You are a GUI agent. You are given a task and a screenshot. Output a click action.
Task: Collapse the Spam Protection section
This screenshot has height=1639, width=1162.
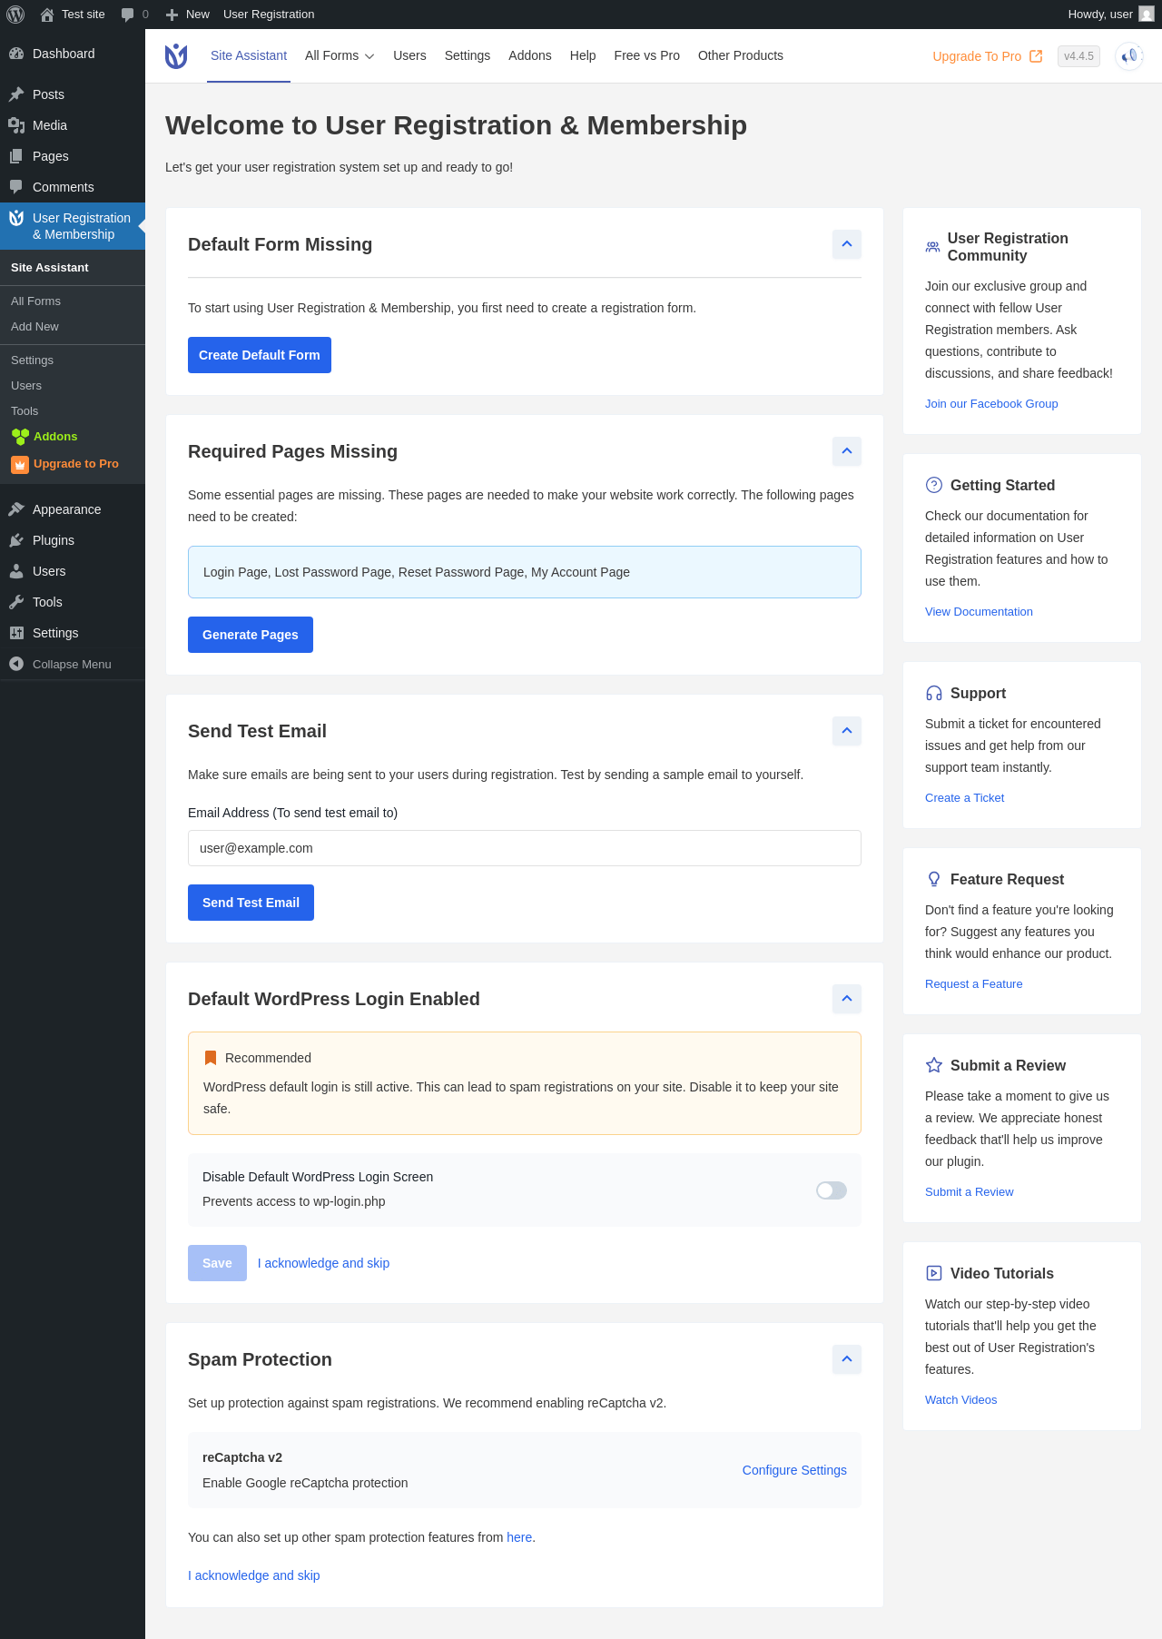click(846, 1359)
